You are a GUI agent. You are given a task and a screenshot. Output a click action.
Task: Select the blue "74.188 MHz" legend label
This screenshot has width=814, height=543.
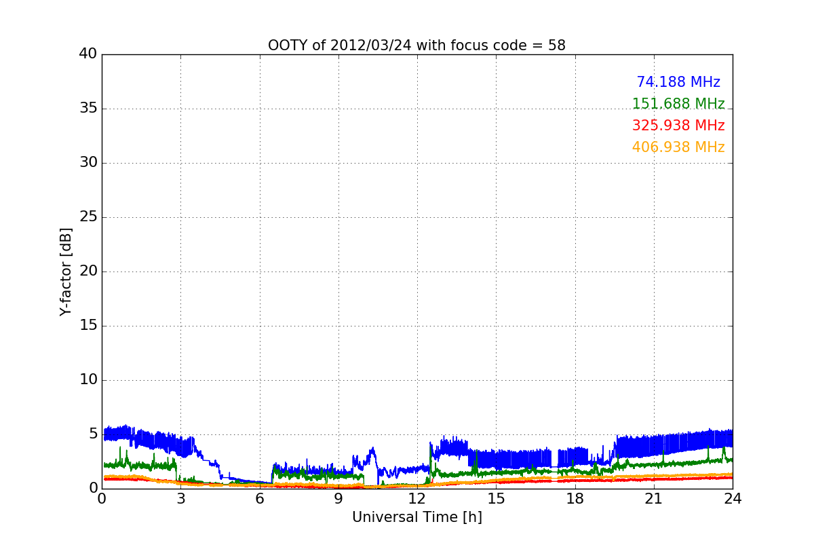coord(678,82)
